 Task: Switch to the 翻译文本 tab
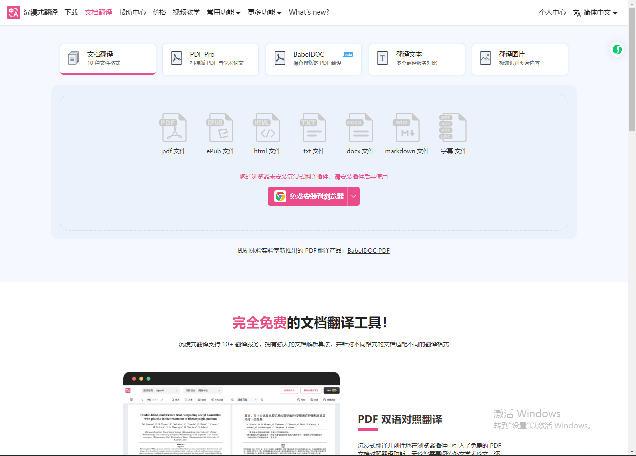(x=417, y=59)
